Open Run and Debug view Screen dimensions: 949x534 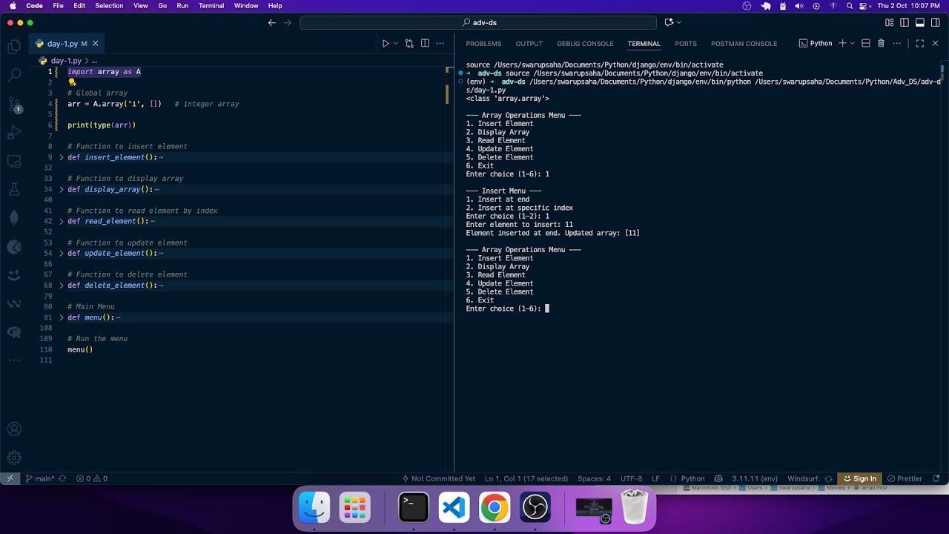pyautogui.click(x=14, y=133)
